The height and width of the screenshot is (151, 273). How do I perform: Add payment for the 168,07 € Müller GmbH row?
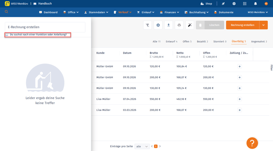tap(240, 77)
